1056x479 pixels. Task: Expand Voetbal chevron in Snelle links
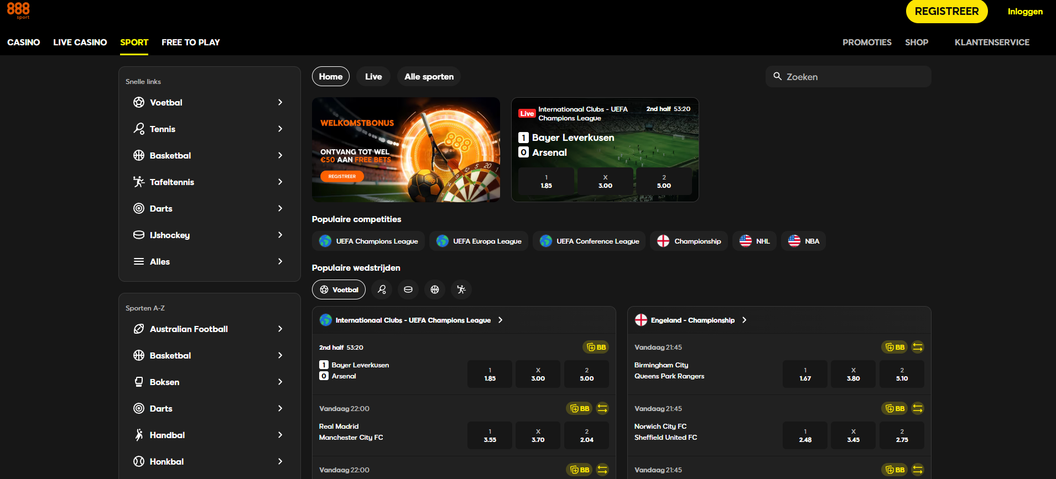click(280, 102)
